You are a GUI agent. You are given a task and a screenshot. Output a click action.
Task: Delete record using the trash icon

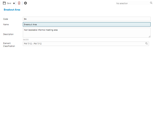point(19,3)
